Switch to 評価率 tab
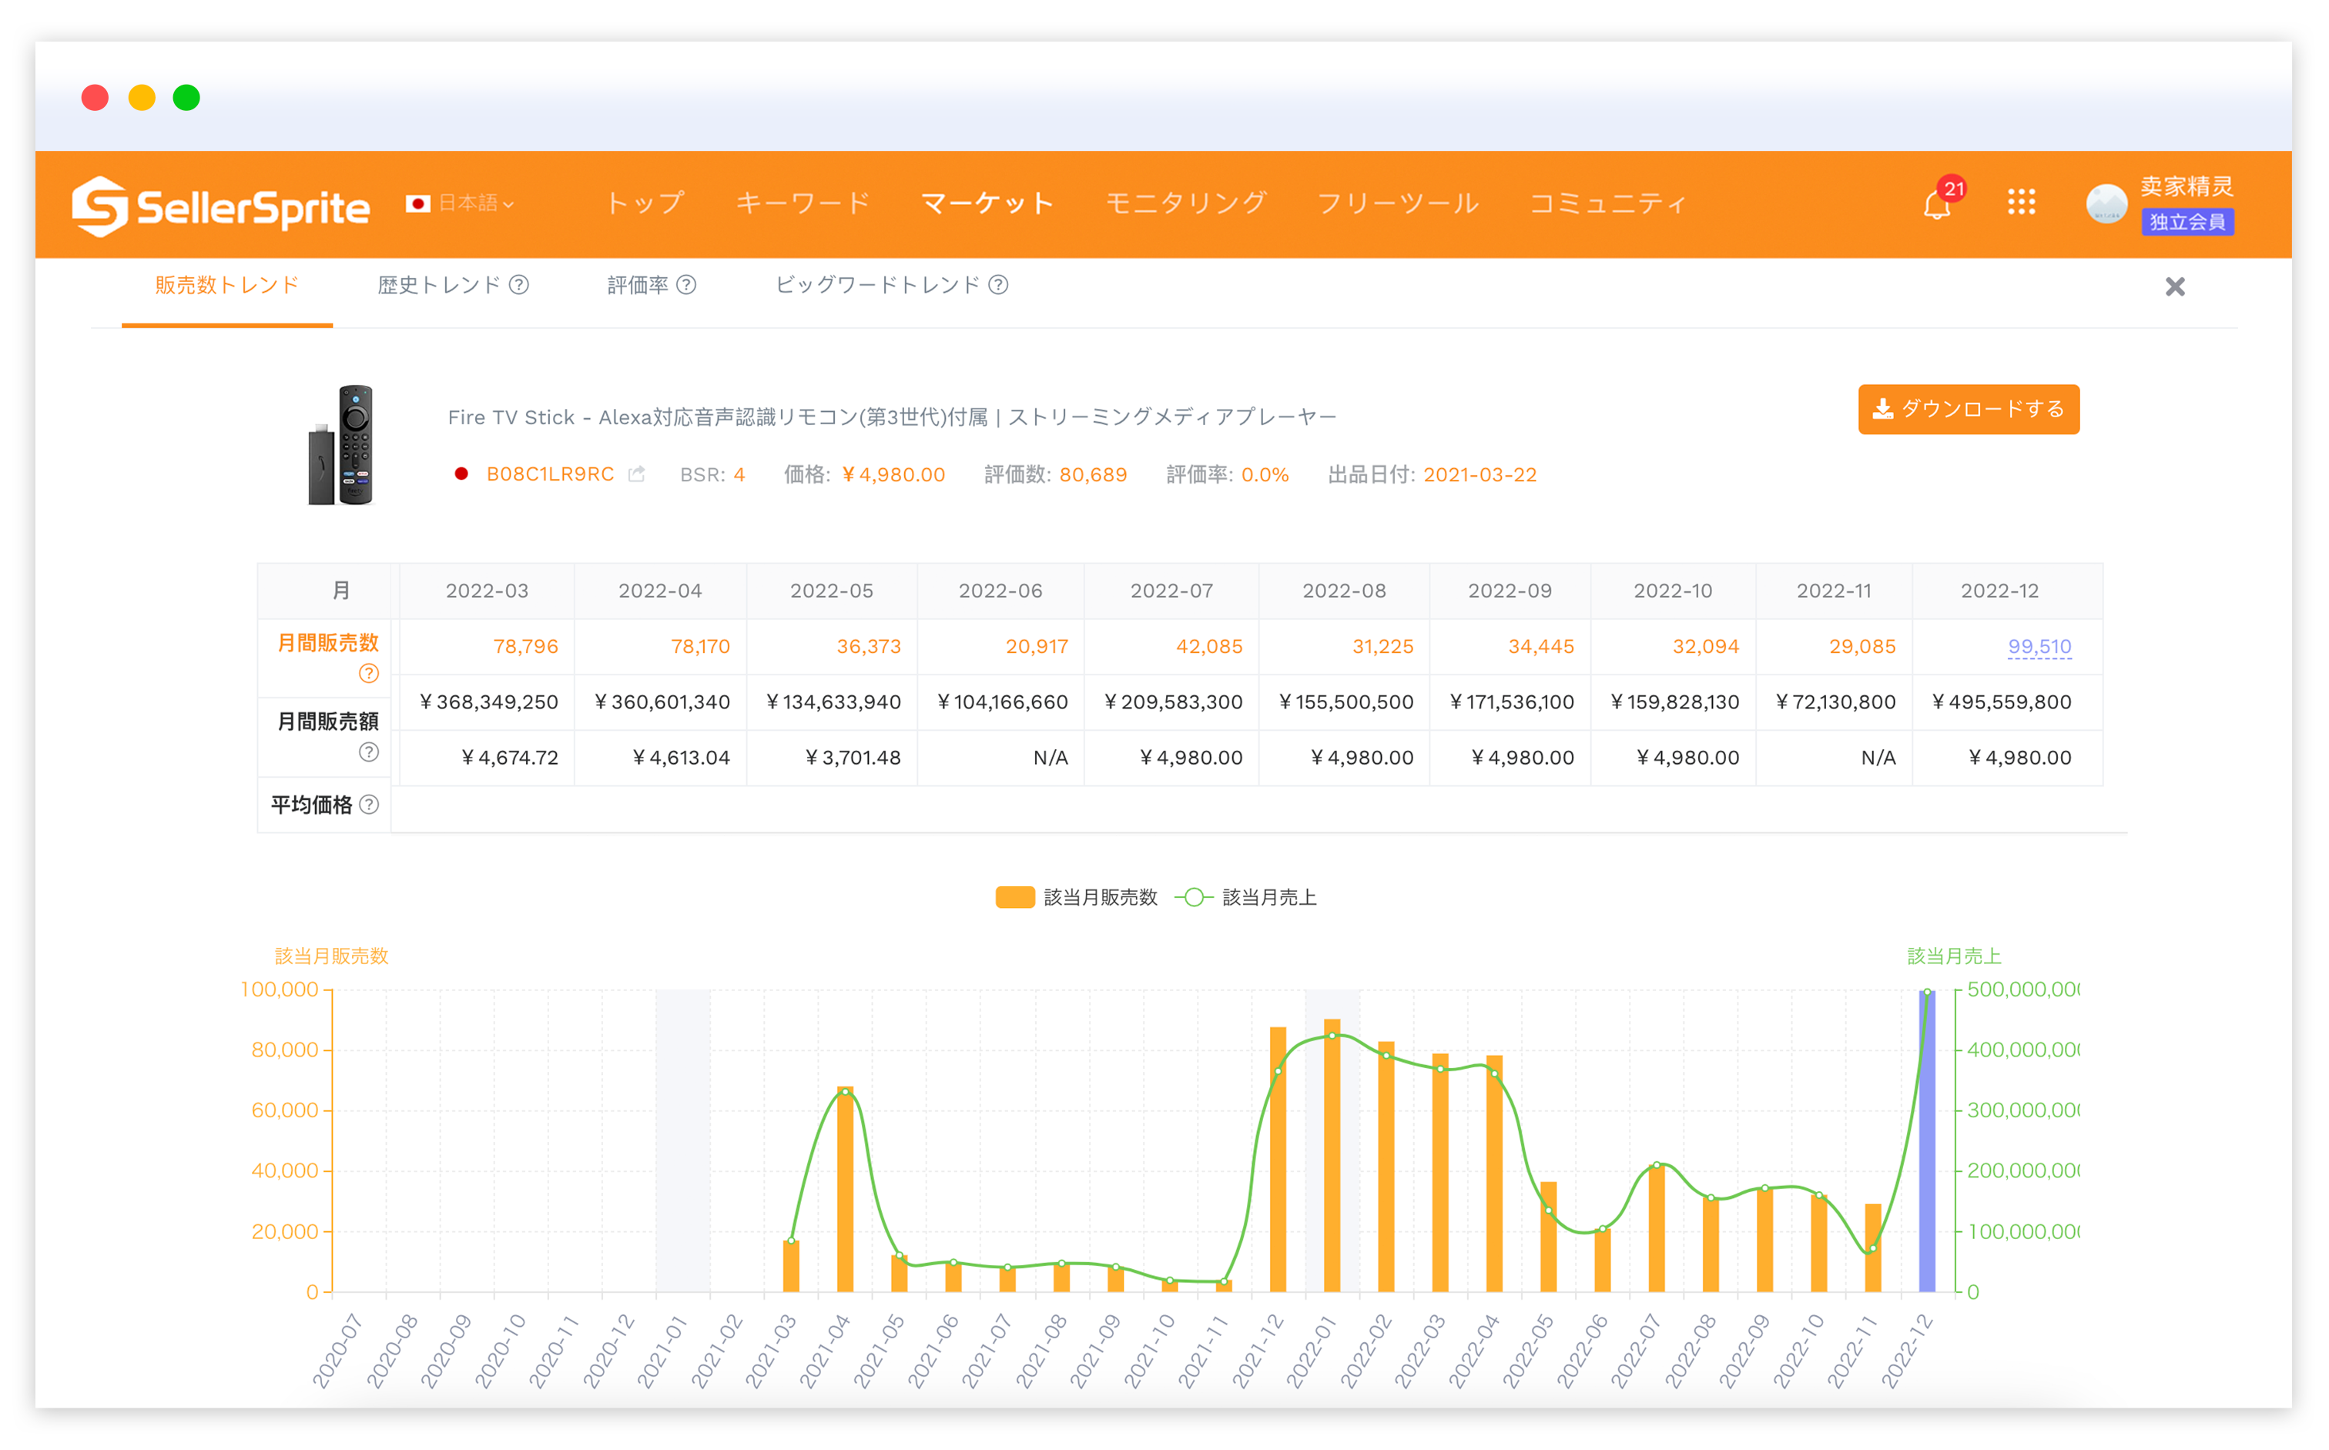This screenshot has width=2329, height=1450. (x=638, y=285)
